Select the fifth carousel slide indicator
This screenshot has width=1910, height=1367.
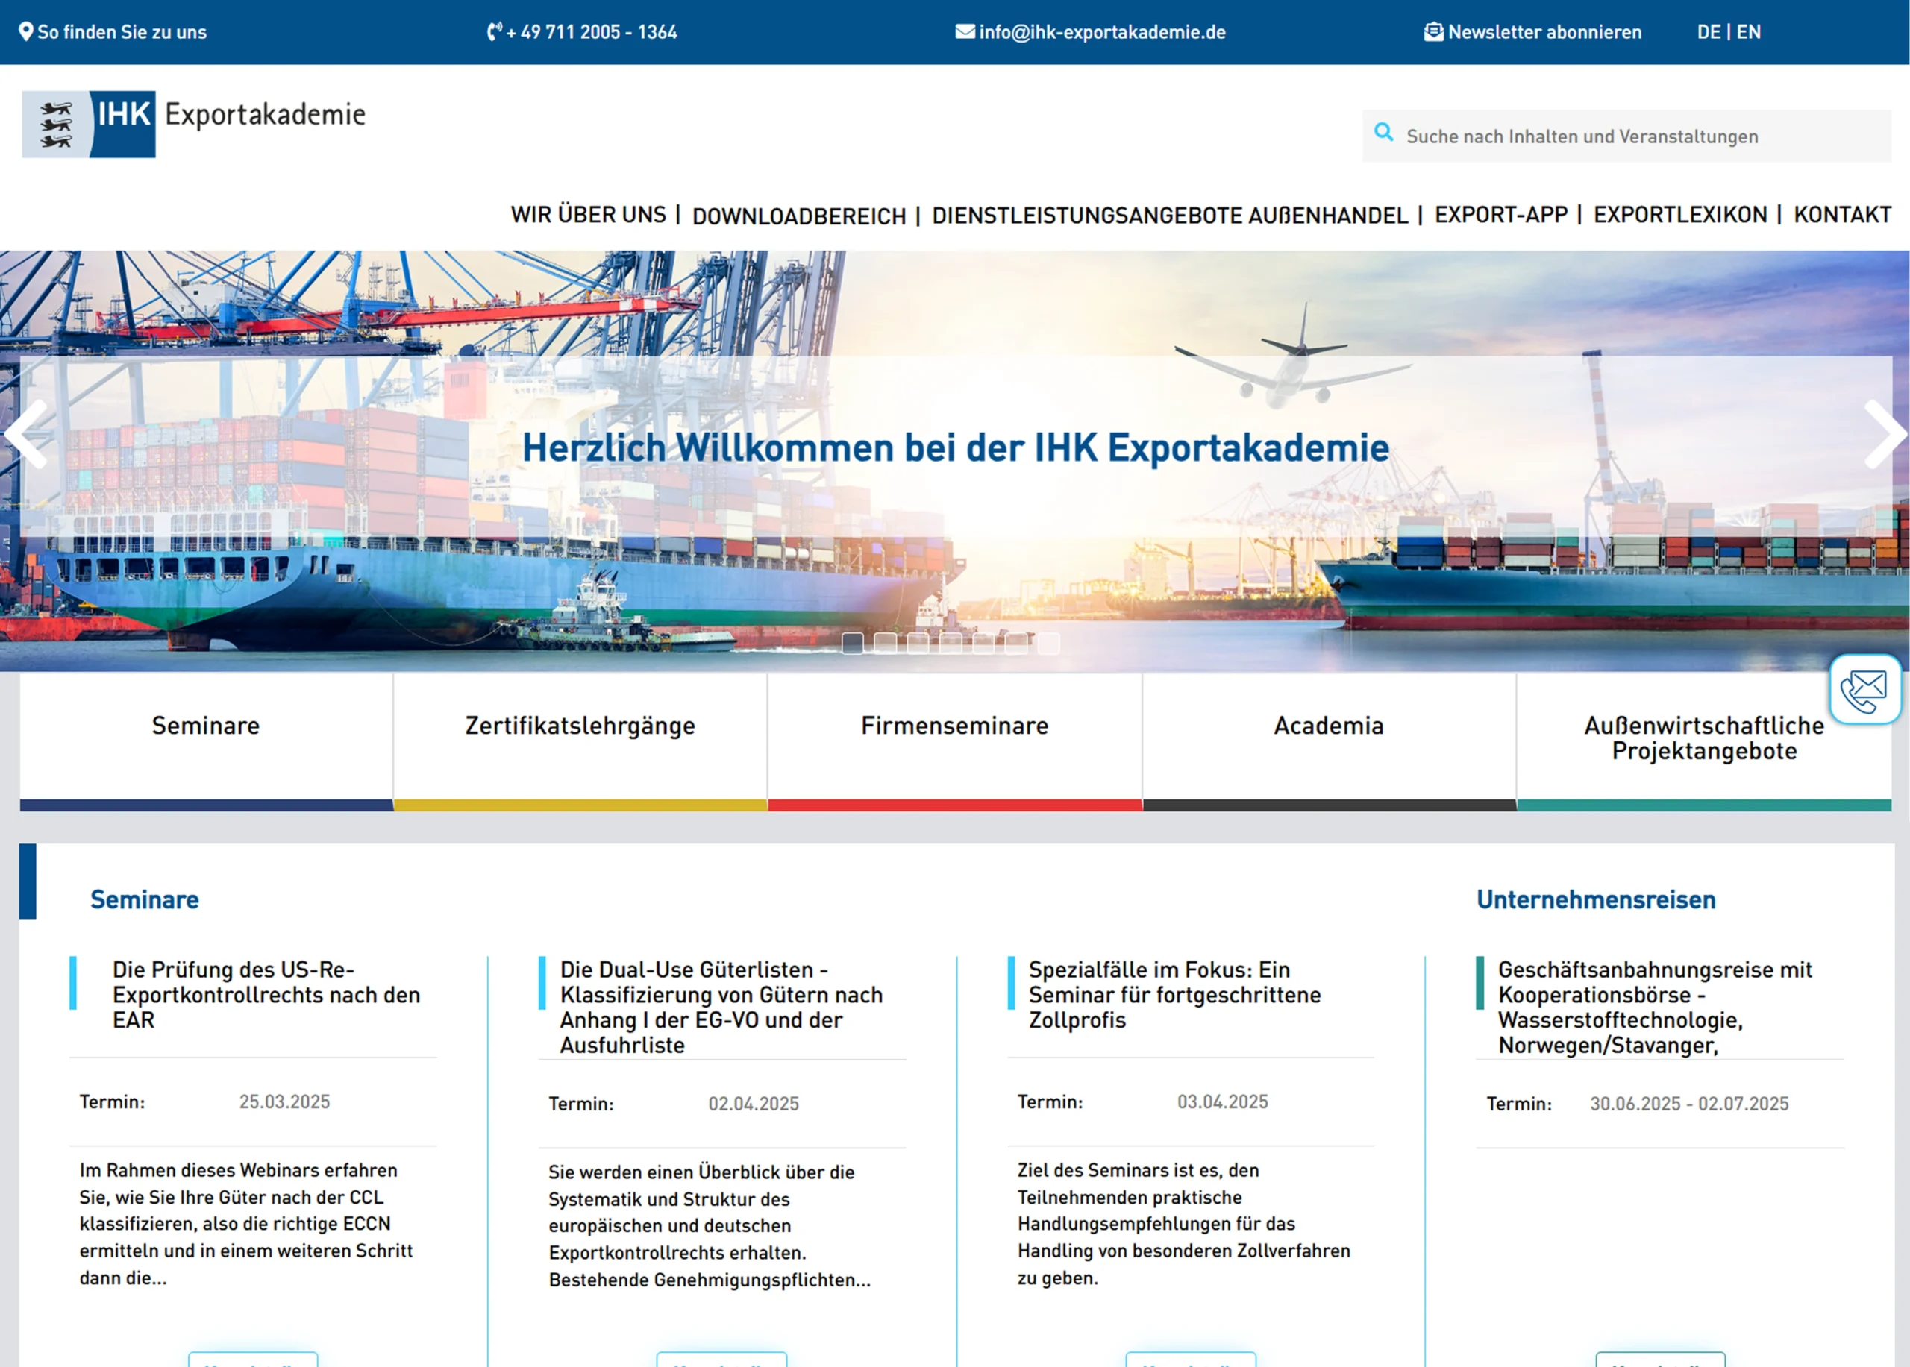983,644
